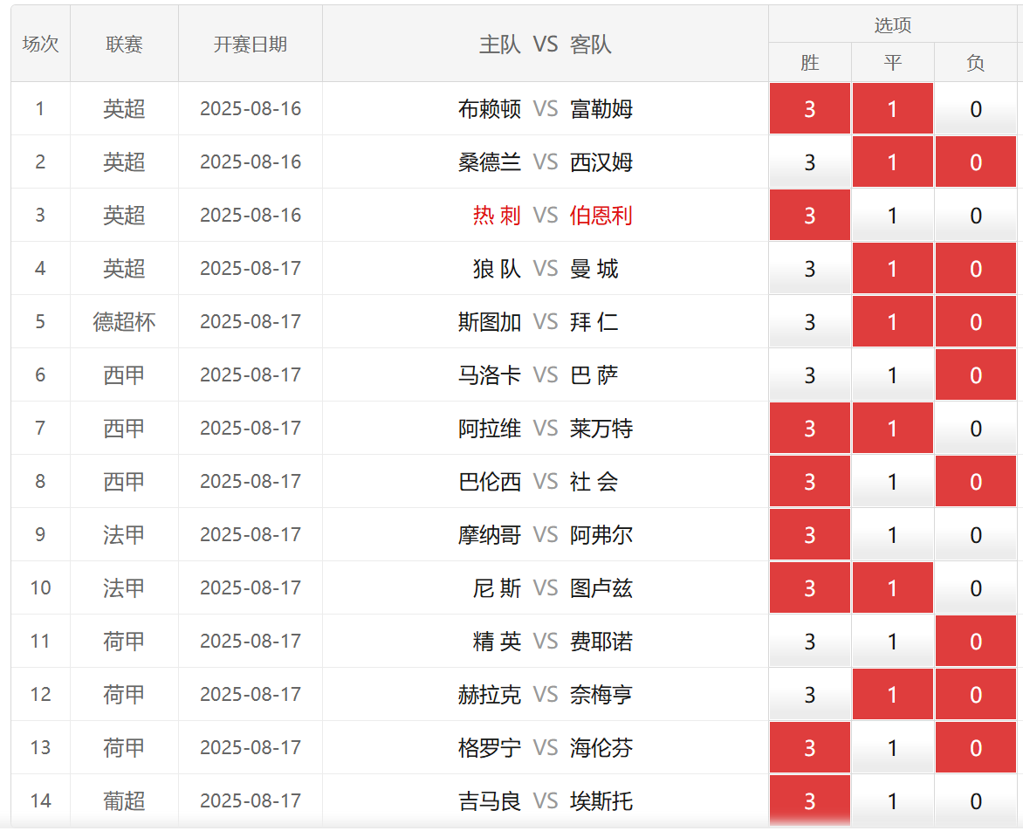Toggle draw option 1 for 尼斯 vs 图卢兹
The image size is (1023, 831).
click(893, 587)
